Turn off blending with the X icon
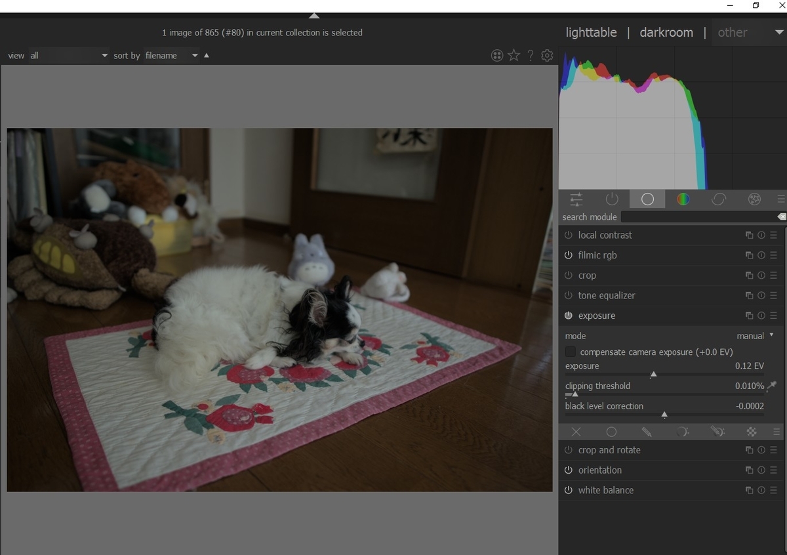The height and width of the screenshot is (555, 787). pos(576,432)
